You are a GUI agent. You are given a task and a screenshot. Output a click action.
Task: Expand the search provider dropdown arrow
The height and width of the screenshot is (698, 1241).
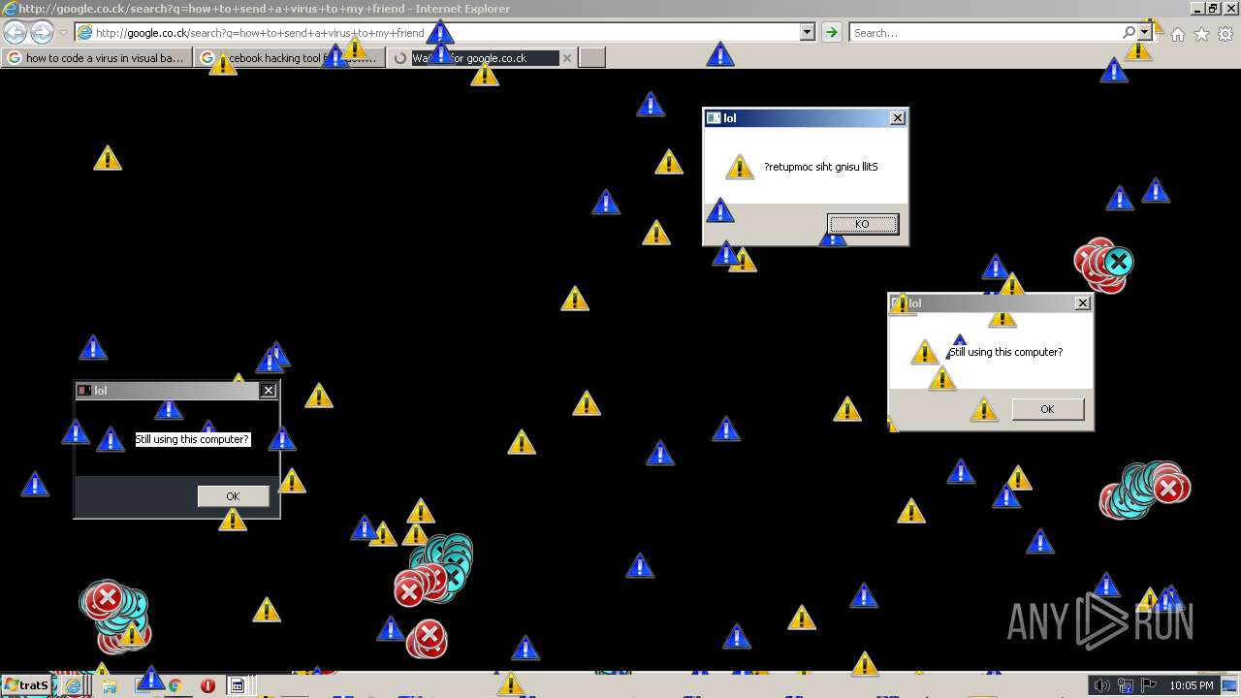point(1144,32)
